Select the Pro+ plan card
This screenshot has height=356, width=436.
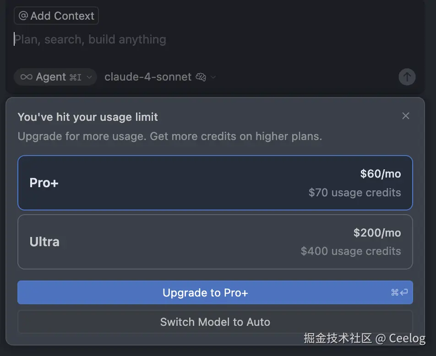(x=215, y=183)
